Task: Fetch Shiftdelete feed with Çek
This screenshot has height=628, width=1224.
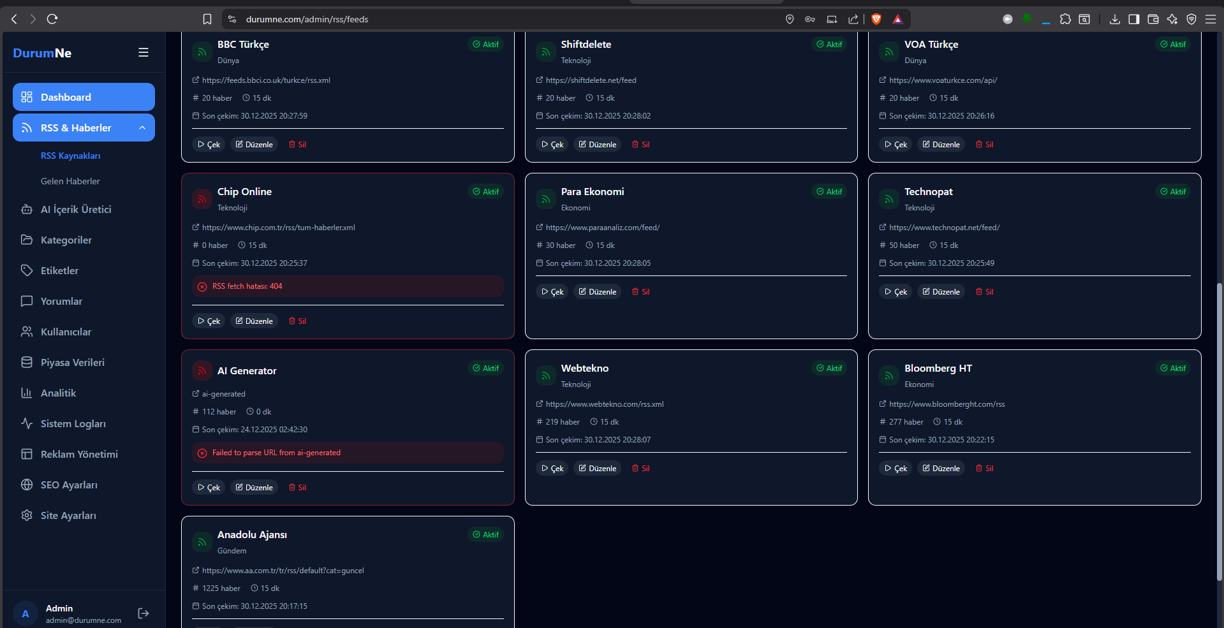Action: (x=552, y=145)
